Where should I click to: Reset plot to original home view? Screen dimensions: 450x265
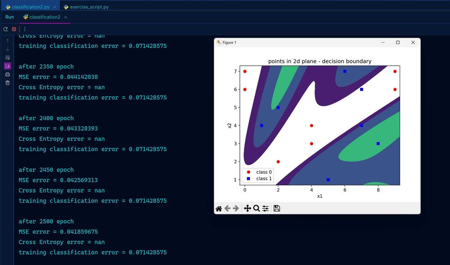(x=219, y=208)
